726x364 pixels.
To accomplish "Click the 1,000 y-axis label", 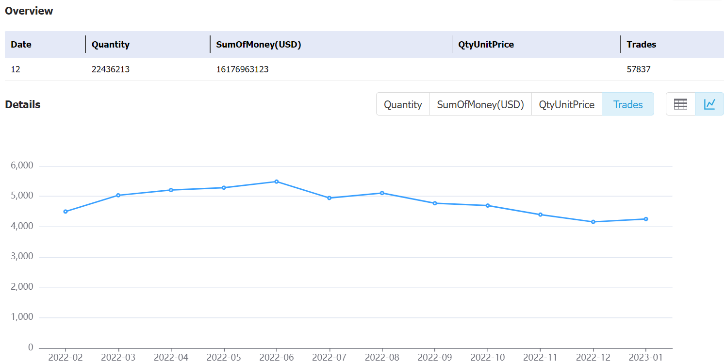I will pyautogui.click(x=22, y=317).
